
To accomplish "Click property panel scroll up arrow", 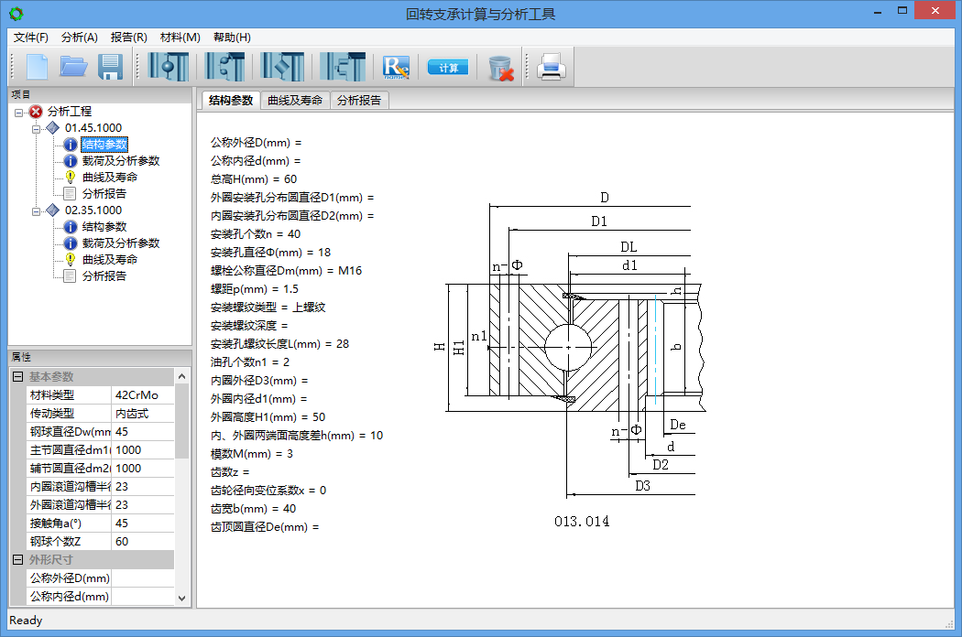I will click(181, 376).
